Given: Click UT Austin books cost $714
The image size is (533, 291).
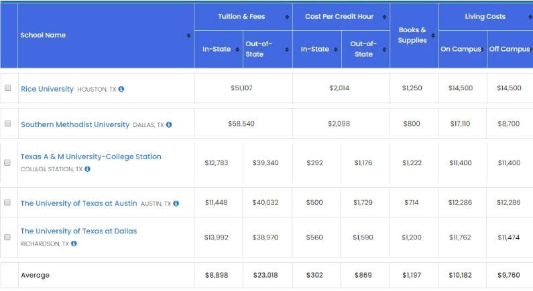Looking at the screenshot, I should coord(412,203).
